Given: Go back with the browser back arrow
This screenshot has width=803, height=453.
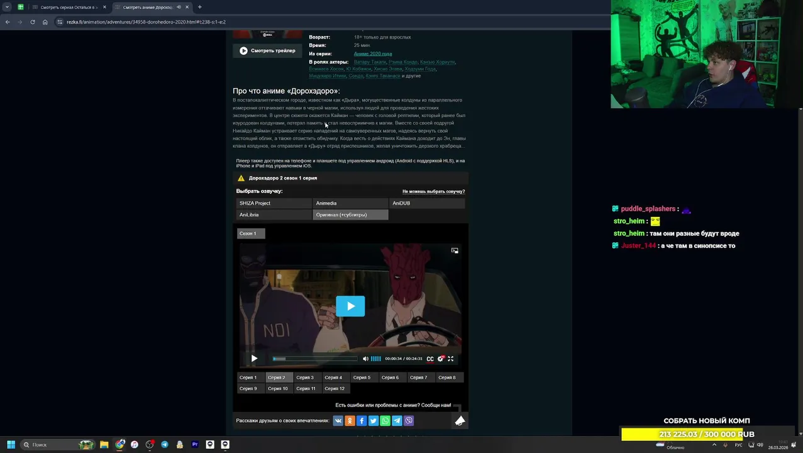Looking at the screenshot, I should (8, 22).
